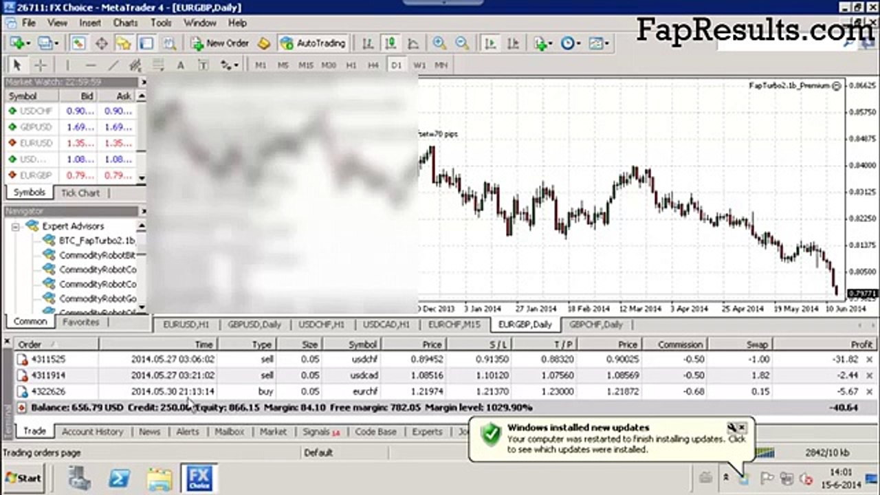Toggle the Chart Shift icon
Image resolution: width=880 pixels, height=495 pixels.
pyautogui.click(x=513, y=43)
